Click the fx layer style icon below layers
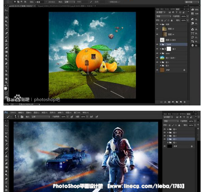This screenshot has height=192, width=202. [x=165, y=102]
